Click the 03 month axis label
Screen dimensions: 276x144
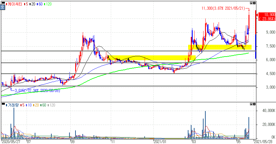coord(194,142)
